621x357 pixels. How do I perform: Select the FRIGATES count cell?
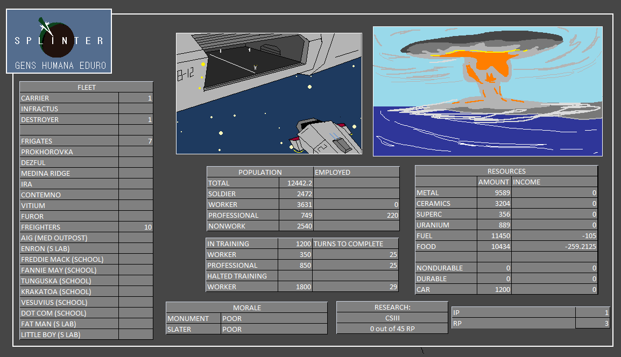pyautogui.click(x=136, y=141)
